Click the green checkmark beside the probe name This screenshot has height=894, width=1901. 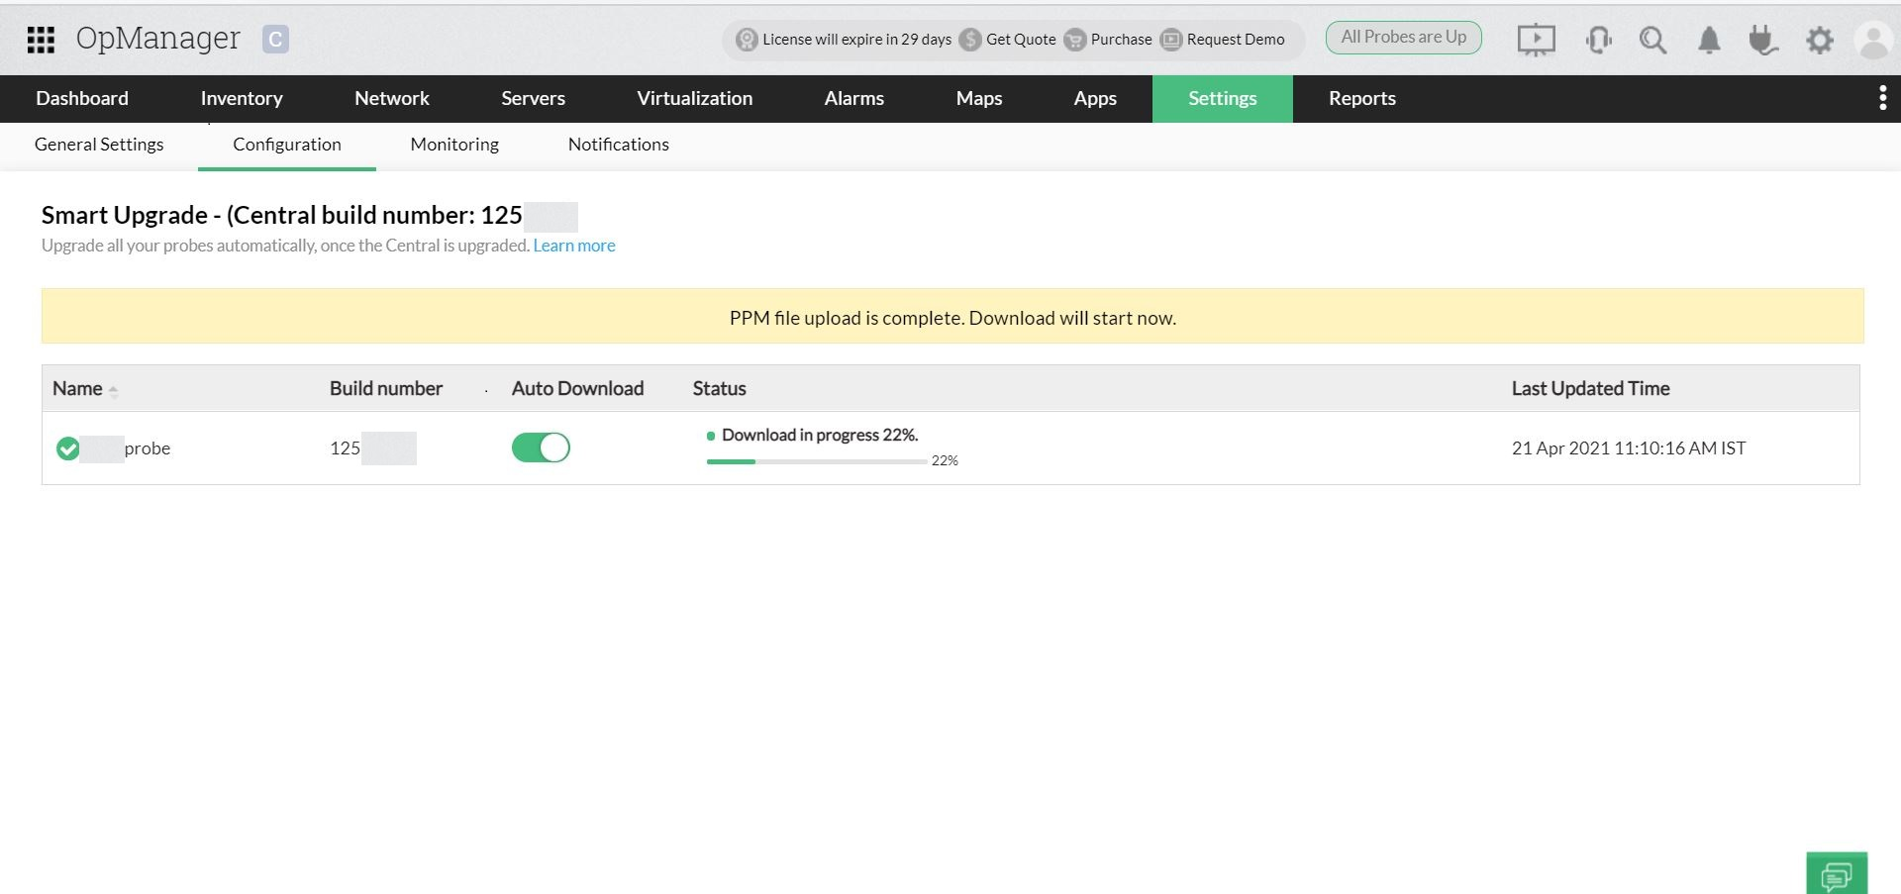(x=67, y=447)
